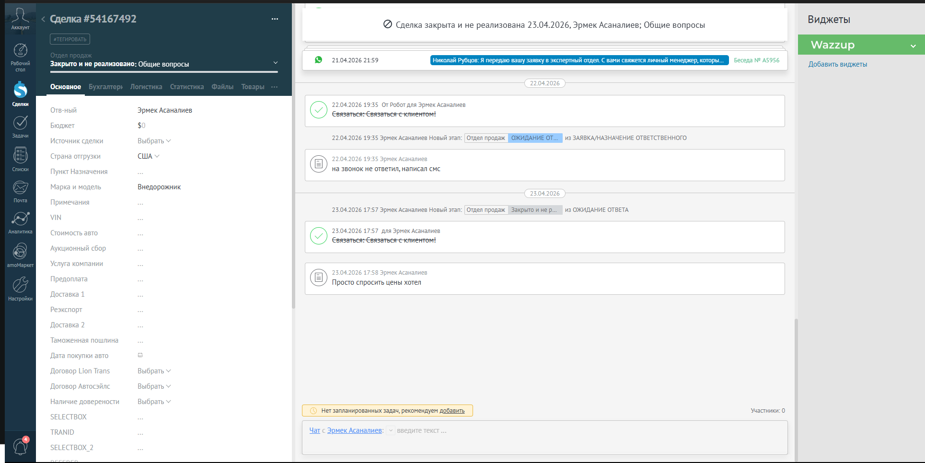This screenshot has width=925, height=463.
Task: Click note icon for 'на звонок не ответил'
Action: click(x=319, y=164)
